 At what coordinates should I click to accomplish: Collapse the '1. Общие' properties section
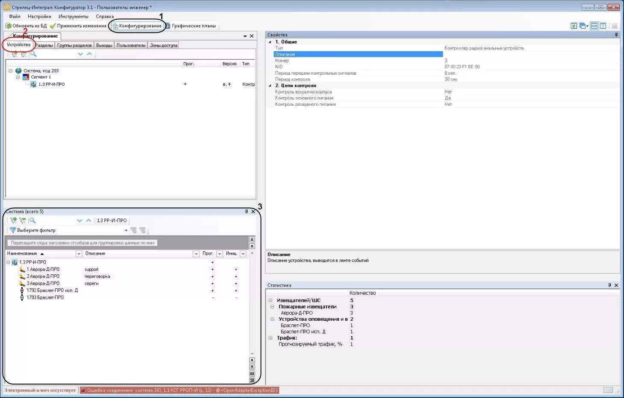[x=270, y=42]
